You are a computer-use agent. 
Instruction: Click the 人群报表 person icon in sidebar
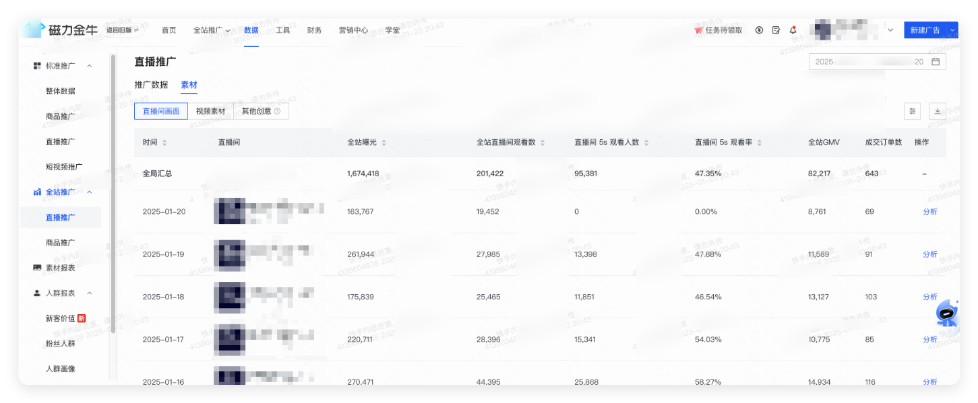pos(38,293)
